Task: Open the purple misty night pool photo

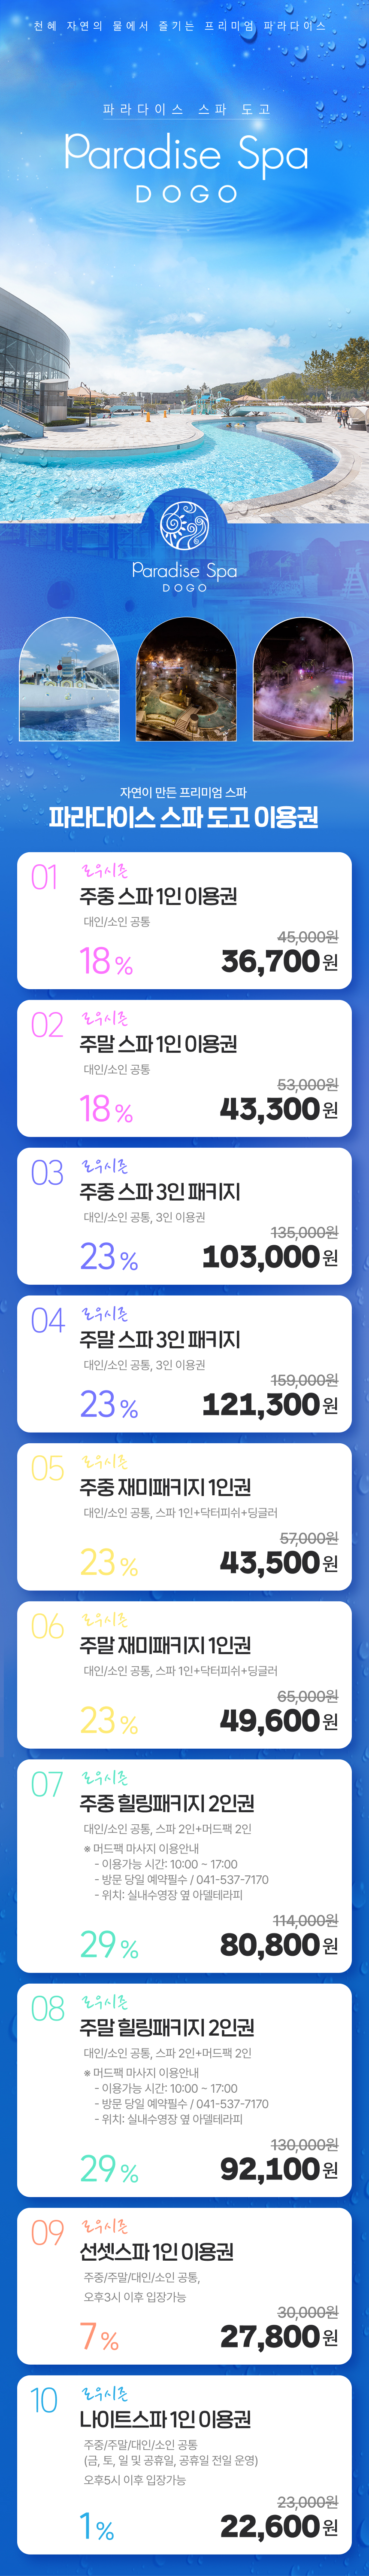Action: pos(302,679)
